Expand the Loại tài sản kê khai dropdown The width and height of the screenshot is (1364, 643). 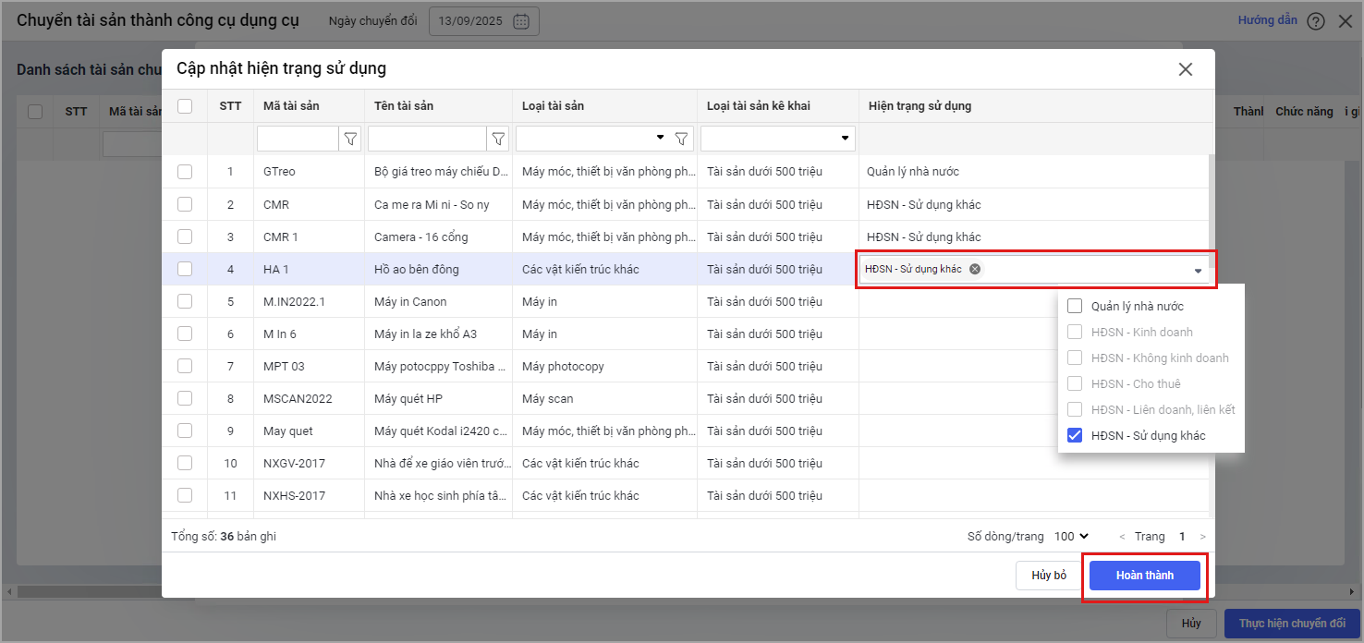[845, 139]
